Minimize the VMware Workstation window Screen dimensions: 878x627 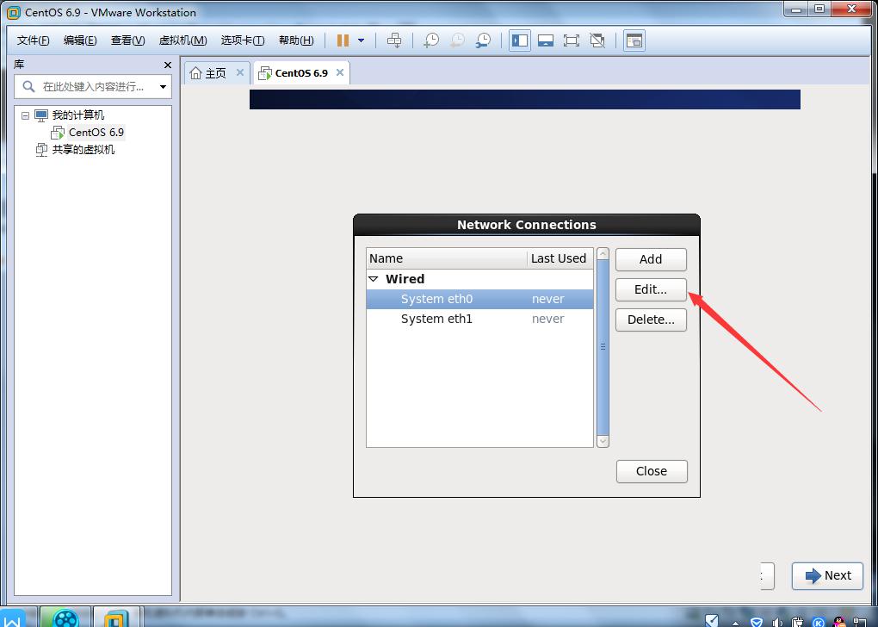797,9
